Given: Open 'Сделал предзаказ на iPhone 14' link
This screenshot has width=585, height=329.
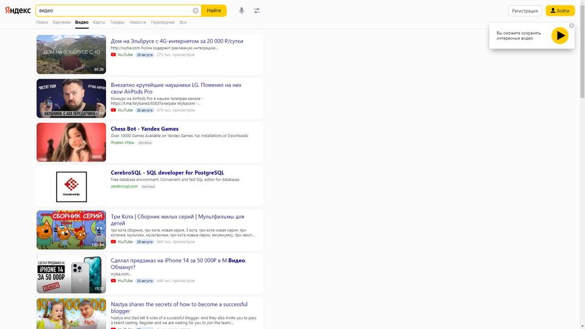Looking at the screenshot, I should click(x=179, y=264).
